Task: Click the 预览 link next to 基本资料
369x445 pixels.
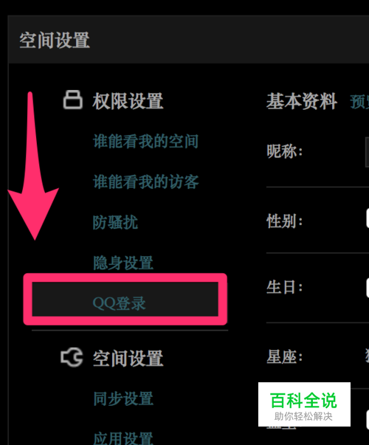Action: (x=359, y=102)
